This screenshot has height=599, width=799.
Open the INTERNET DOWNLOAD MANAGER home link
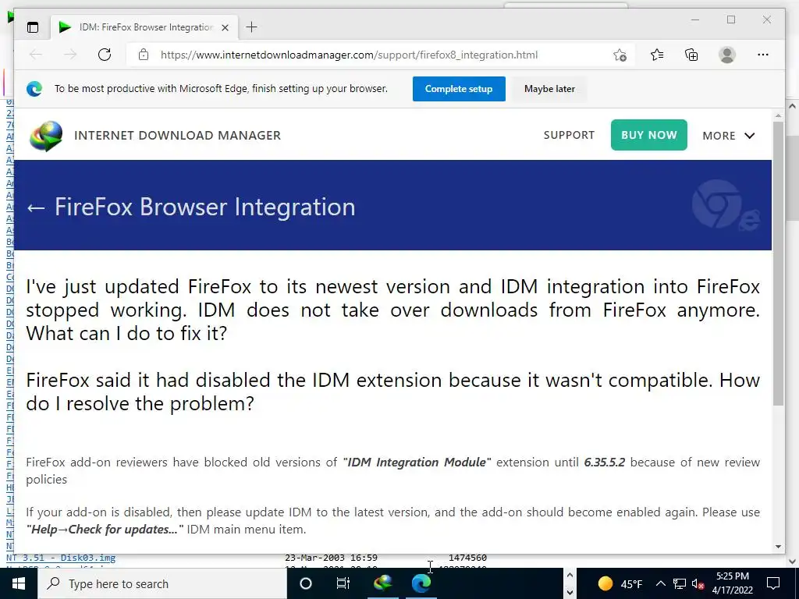pos(177,136)
